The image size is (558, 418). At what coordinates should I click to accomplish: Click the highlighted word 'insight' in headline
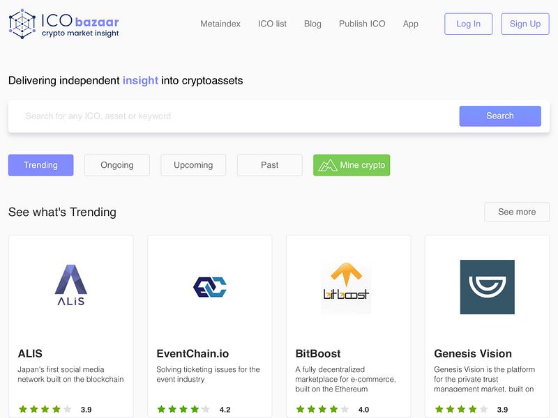(x=140, y=81)
